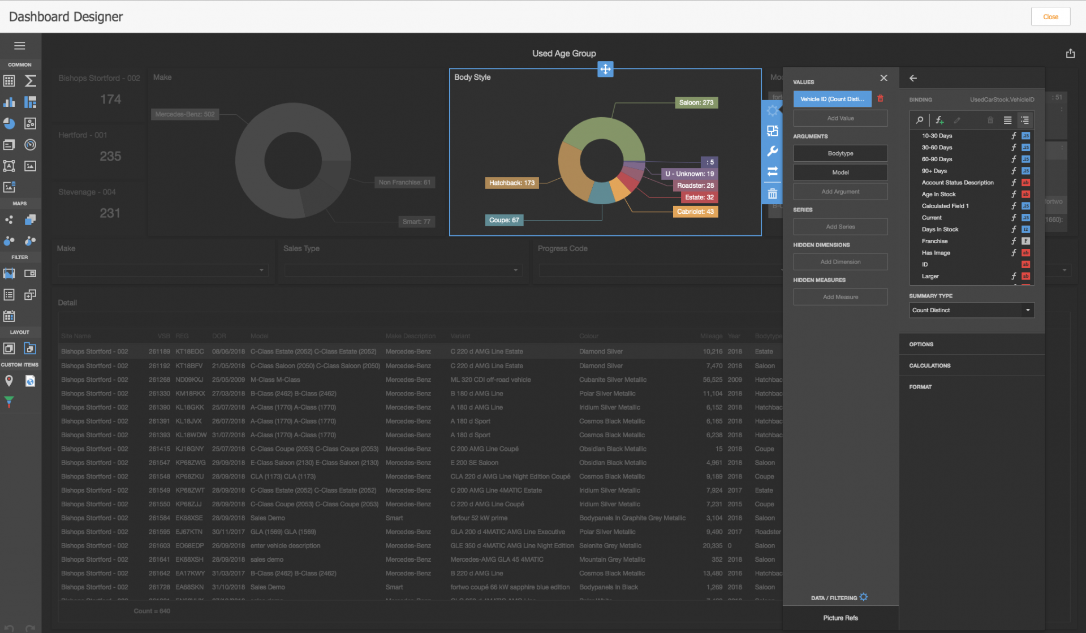
Task: Add a Date Filter calendar item
Action: [x=9, y=316]
